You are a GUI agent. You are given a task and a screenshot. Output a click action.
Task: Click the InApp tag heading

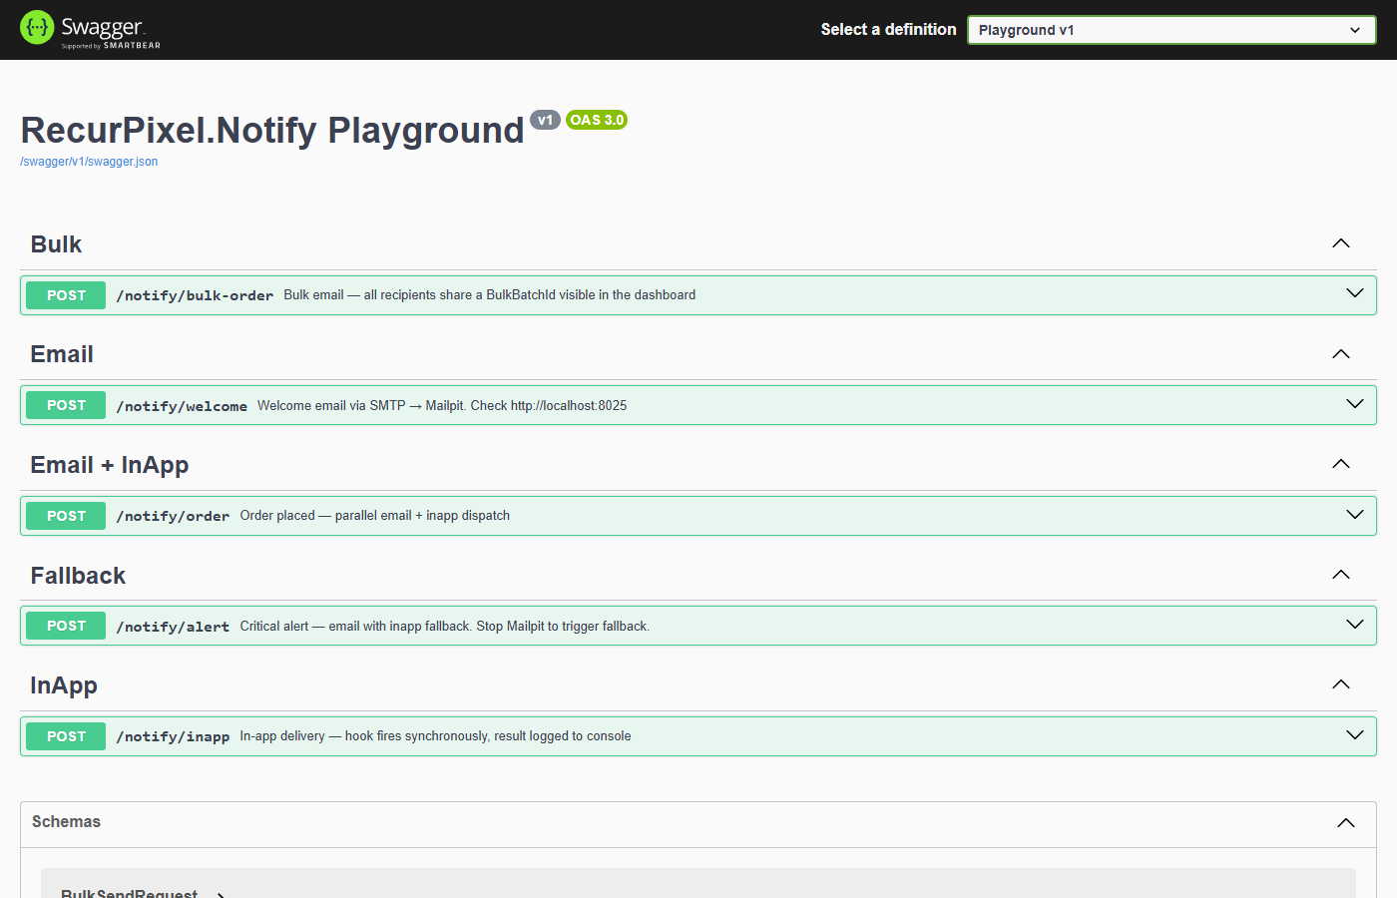64,685
